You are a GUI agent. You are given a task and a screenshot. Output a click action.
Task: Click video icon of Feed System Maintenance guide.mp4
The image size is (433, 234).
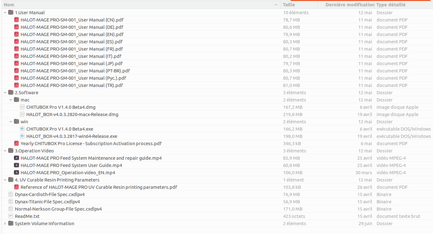click(16, 158)
